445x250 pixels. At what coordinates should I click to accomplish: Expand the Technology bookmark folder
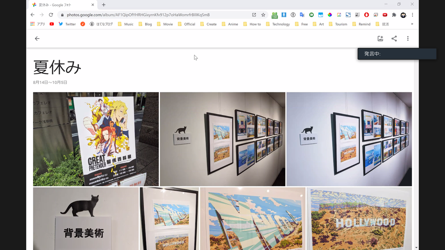coord(278,24)
